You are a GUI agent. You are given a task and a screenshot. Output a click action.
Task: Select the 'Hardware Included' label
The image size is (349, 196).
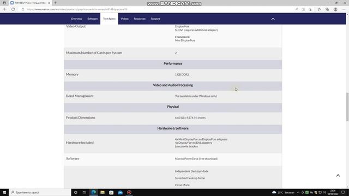[x=80, y=143]
